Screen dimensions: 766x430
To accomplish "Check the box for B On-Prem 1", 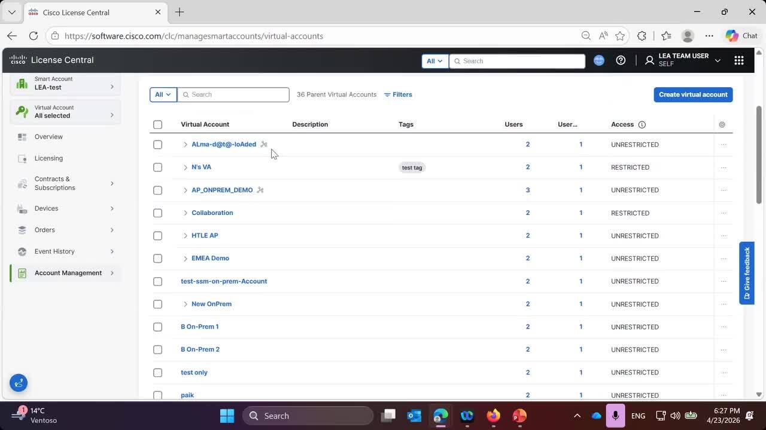I will (x=157, y=327).
